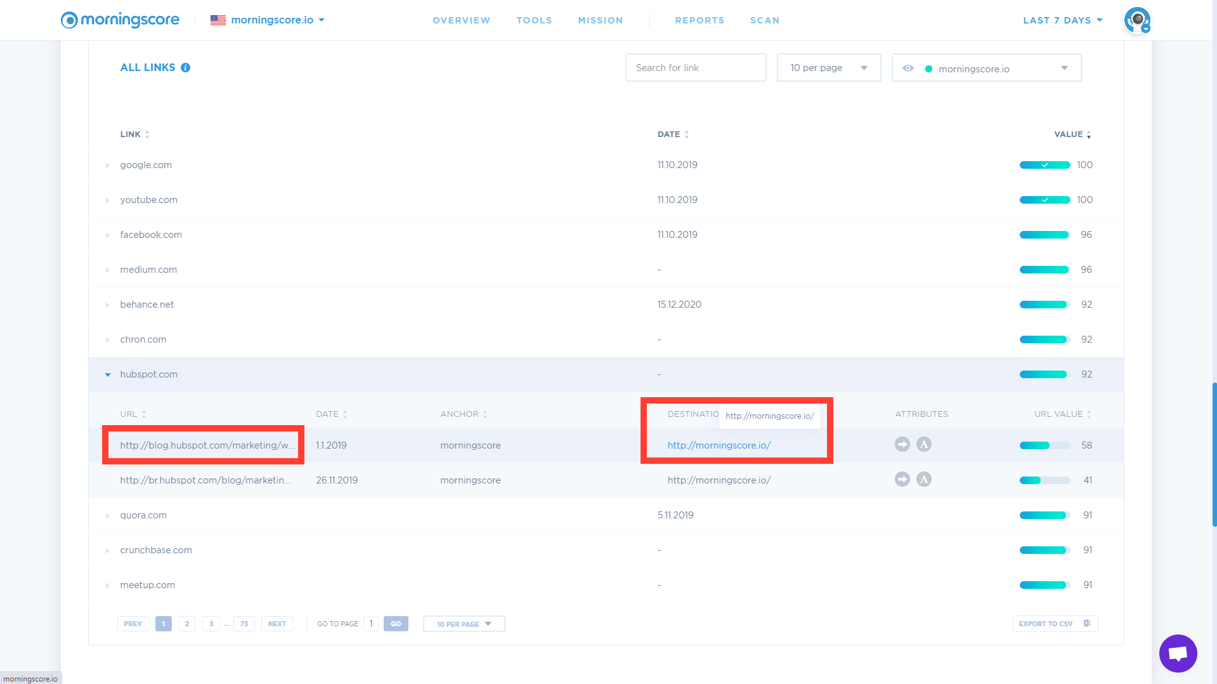The image size is (1217, 684).
Task: Open the Scan tab
Action: [765, 20]
